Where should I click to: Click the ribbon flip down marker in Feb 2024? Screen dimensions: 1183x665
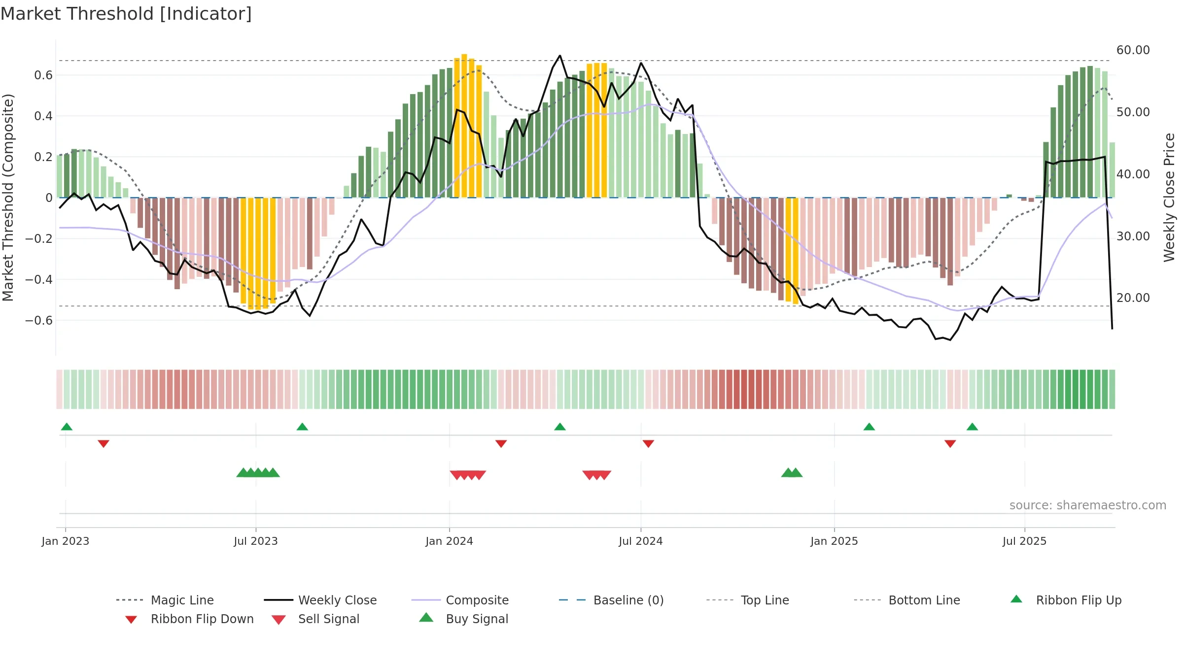501,444
